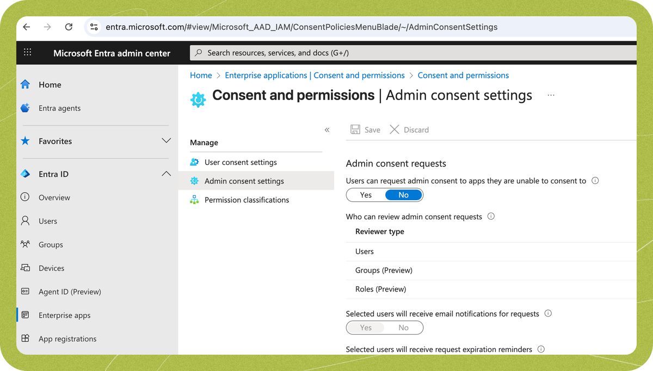The width and height of the screenshot is (653, 371).
Task: Click the Discard X icon
Action: pos(395,129)
